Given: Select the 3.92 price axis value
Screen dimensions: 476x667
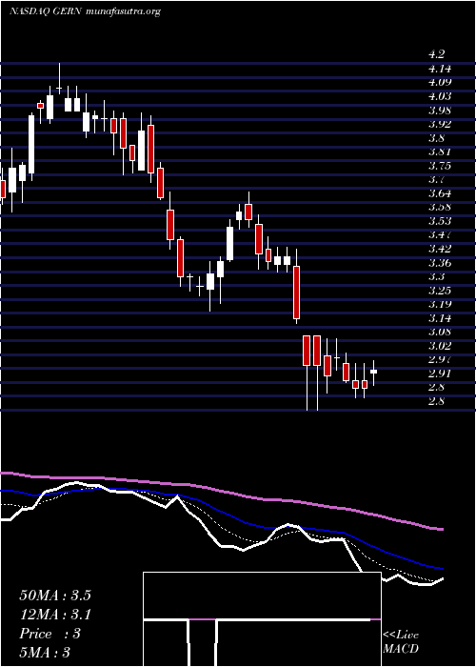Looking at the screenshot, I should click(440, 124).
